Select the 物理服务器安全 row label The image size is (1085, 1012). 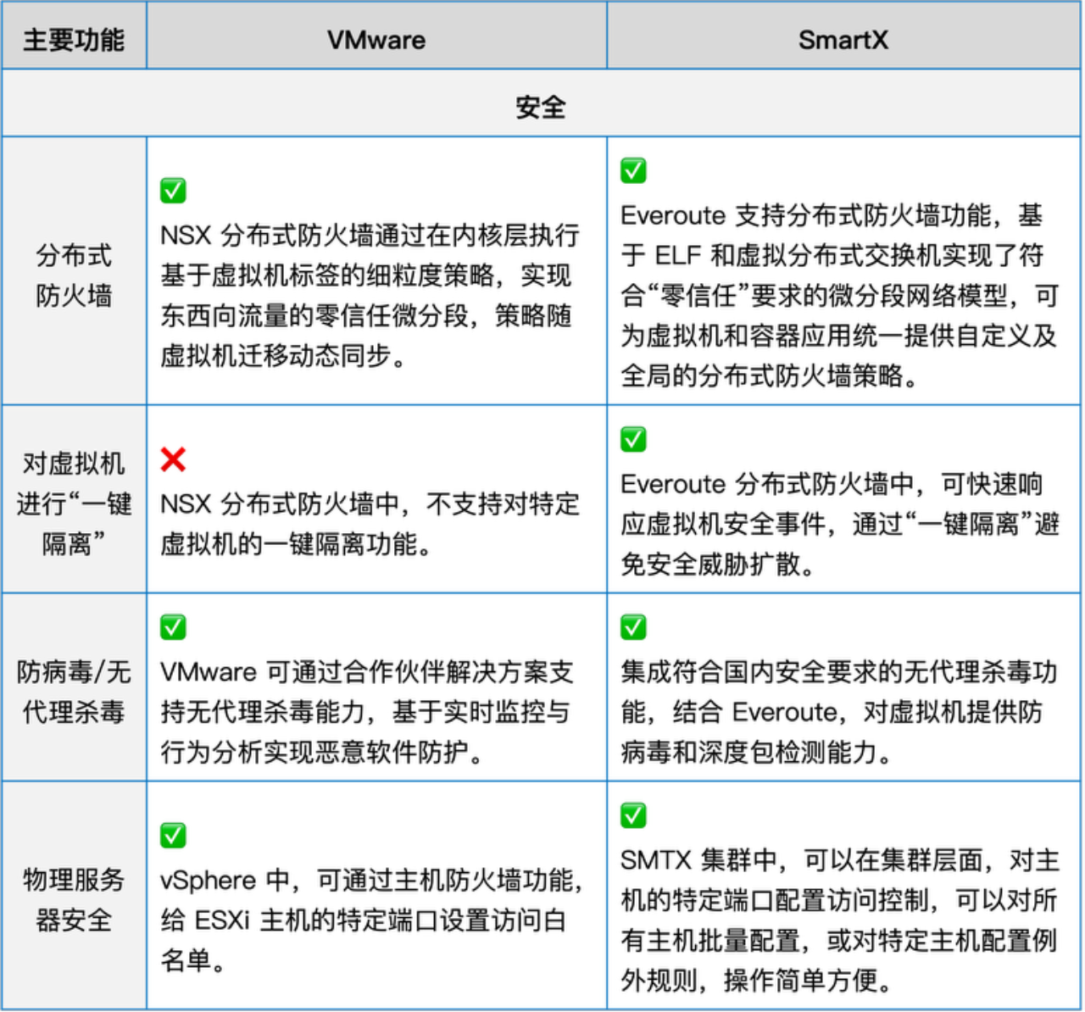[74, 899]
